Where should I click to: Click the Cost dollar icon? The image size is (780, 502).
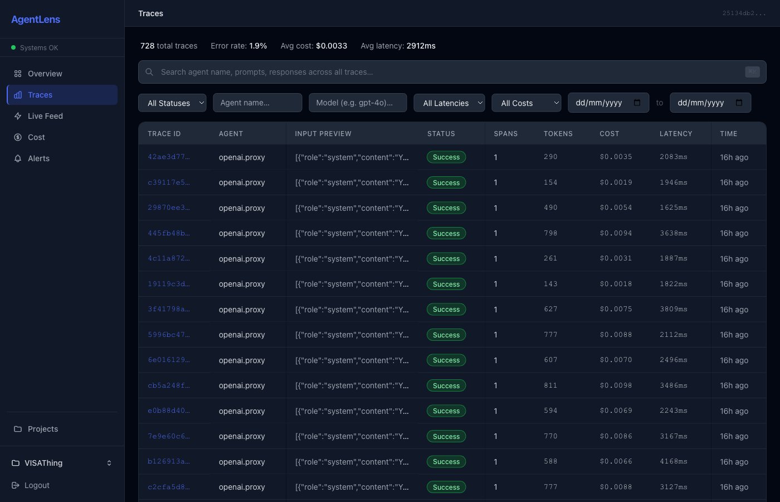point(18,137)
